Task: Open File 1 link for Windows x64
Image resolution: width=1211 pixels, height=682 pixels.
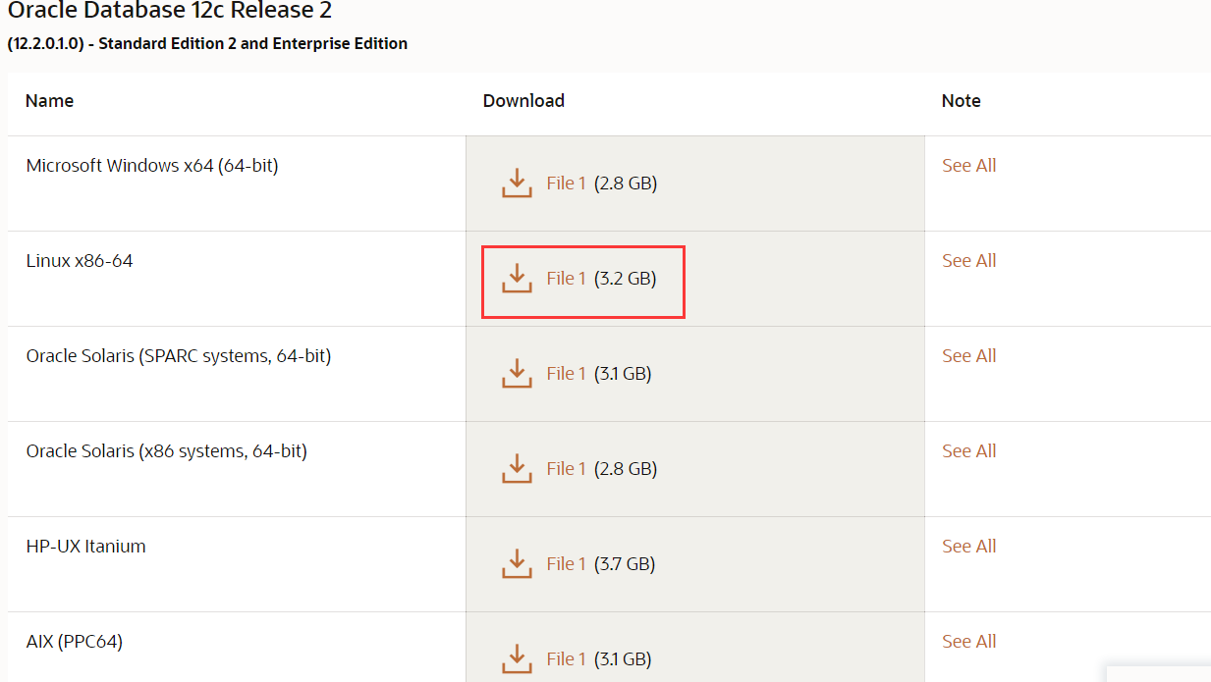Action: tap(566, 184)
